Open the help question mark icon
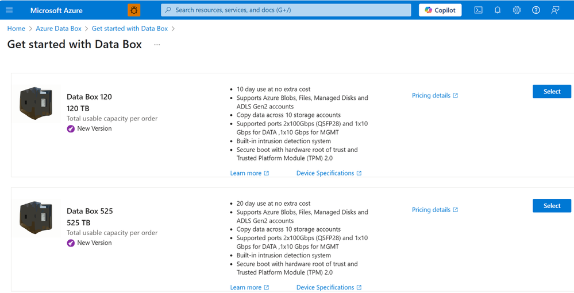574x293 pixels. point(536,10)
